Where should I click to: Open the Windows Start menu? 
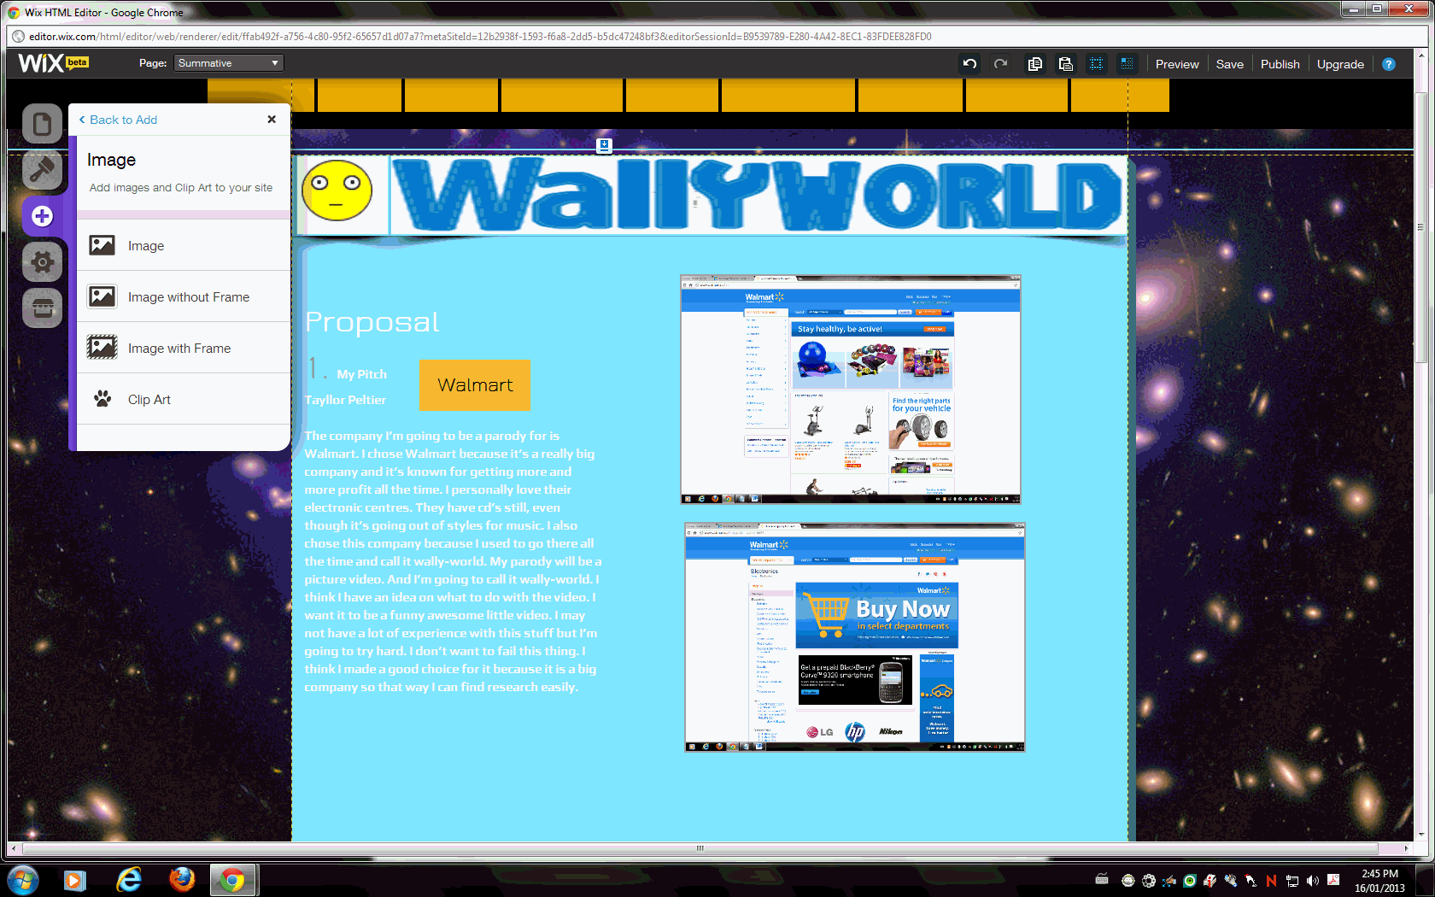coord(23,880)
